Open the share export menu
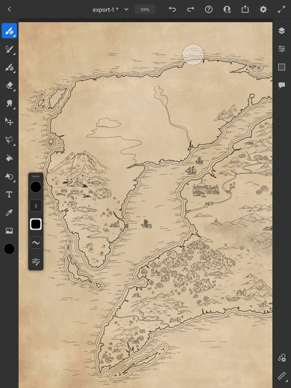This screenshot has width=291, height=388. (245, 9)
